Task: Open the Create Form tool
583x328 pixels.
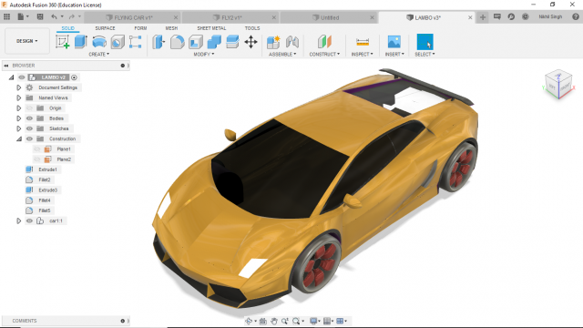Action: tap(136, 42)
